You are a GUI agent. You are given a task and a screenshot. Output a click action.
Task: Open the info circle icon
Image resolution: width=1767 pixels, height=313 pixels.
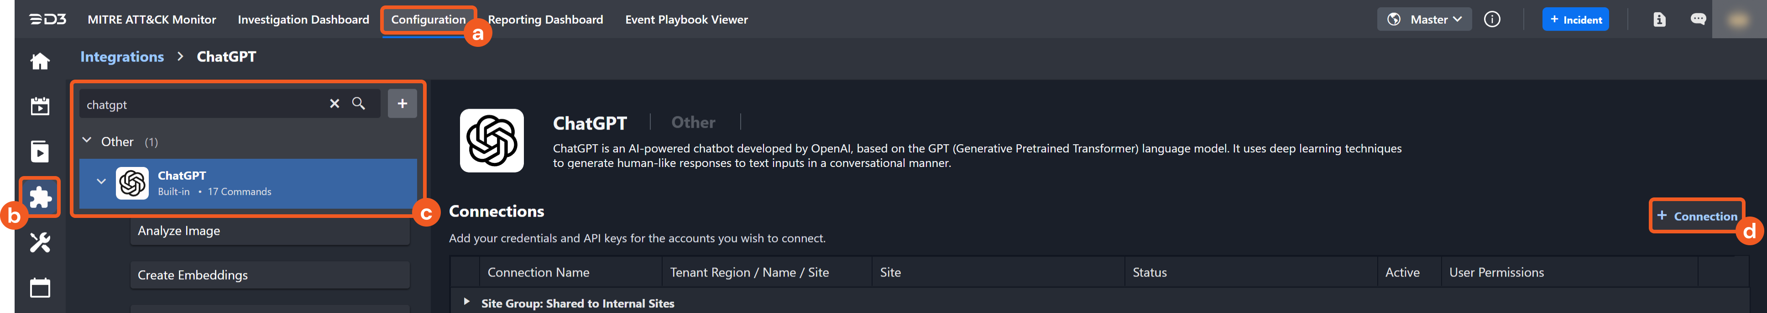(1491, 19)
